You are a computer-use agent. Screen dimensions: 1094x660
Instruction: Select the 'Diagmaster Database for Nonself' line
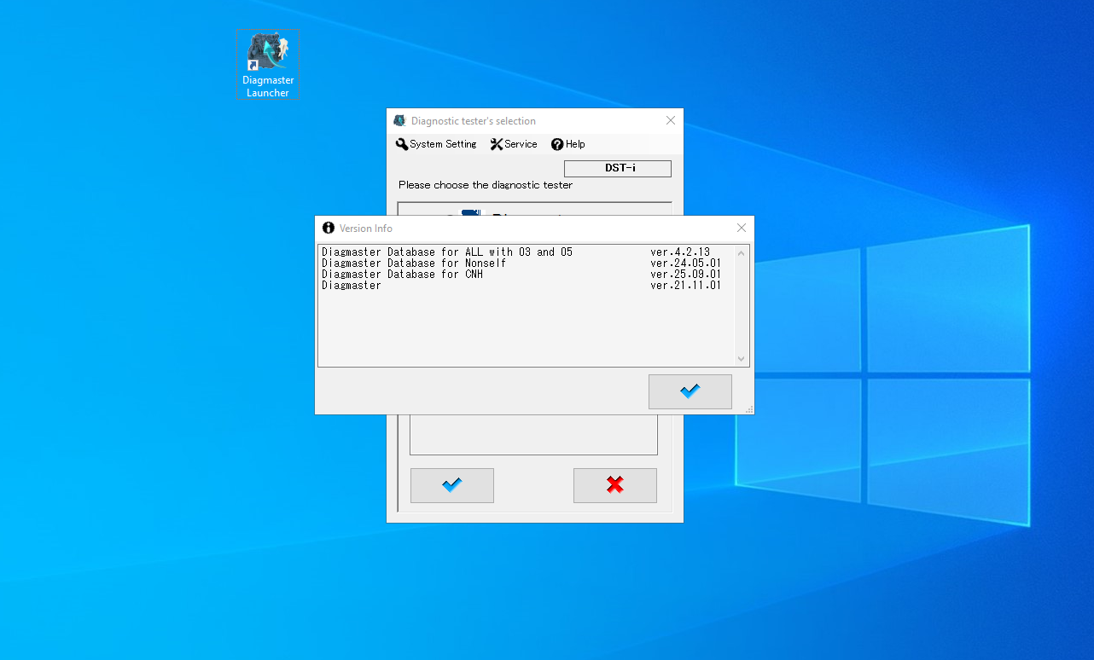pyautogui.click(x=414, y=263)
